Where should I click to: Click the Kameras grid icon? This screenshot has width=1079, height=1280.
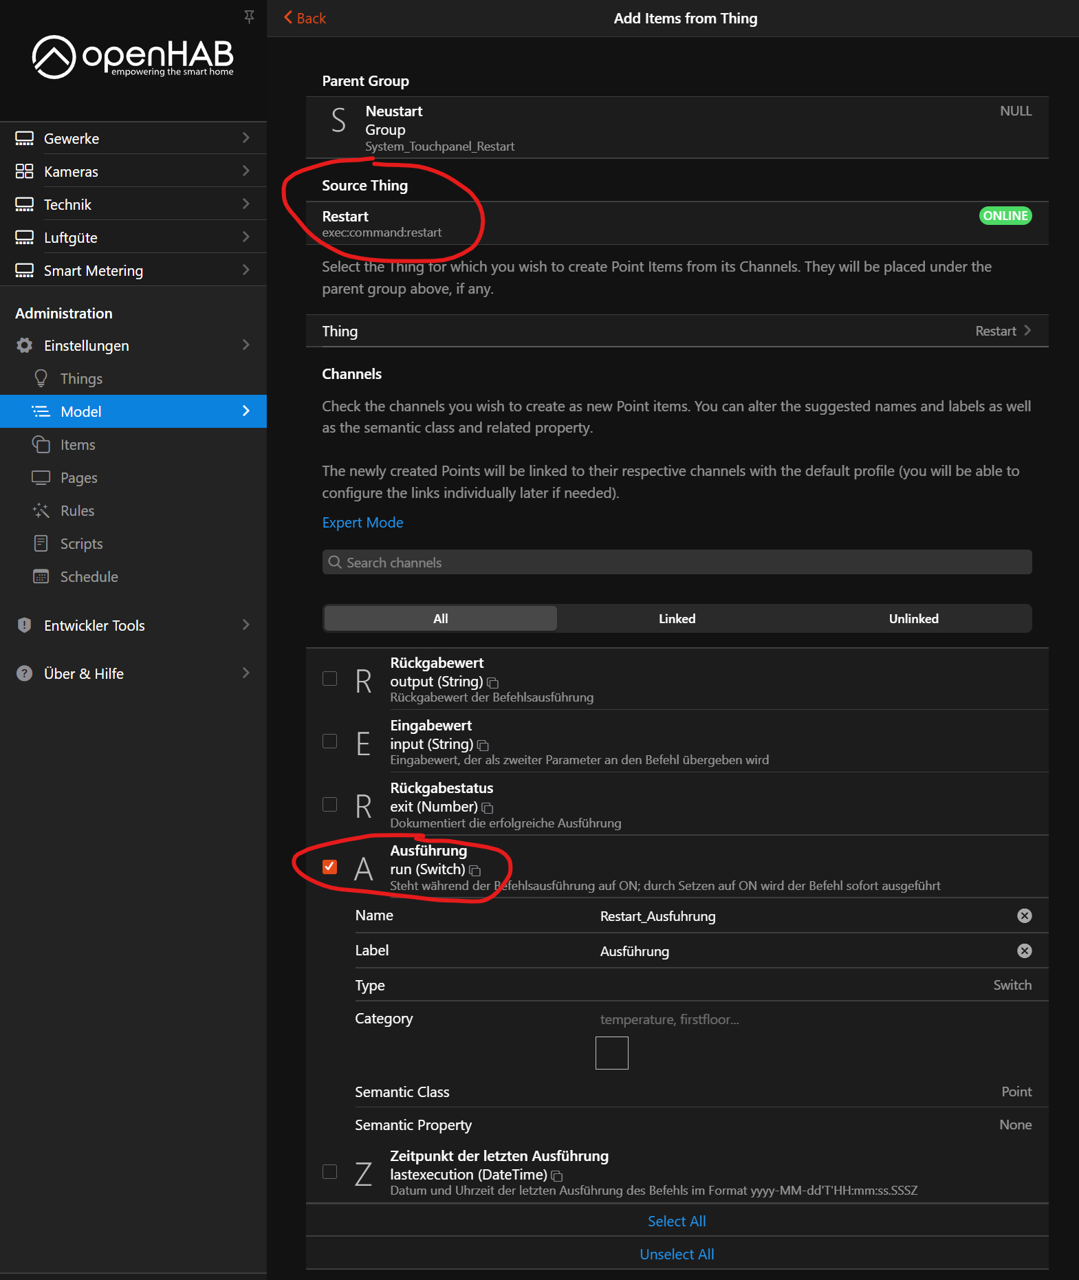click(24, 171)
